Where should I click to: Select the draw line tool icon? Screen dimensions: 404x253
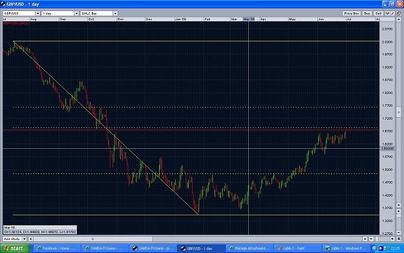(392, 14)
